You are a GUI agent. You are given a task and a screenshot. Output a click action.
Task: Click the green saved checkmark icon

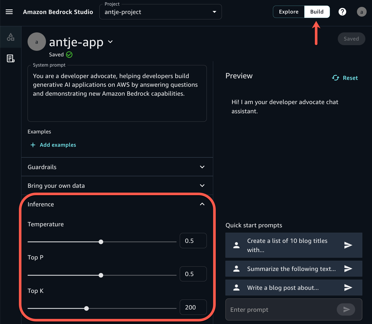(x=69, y=55)
